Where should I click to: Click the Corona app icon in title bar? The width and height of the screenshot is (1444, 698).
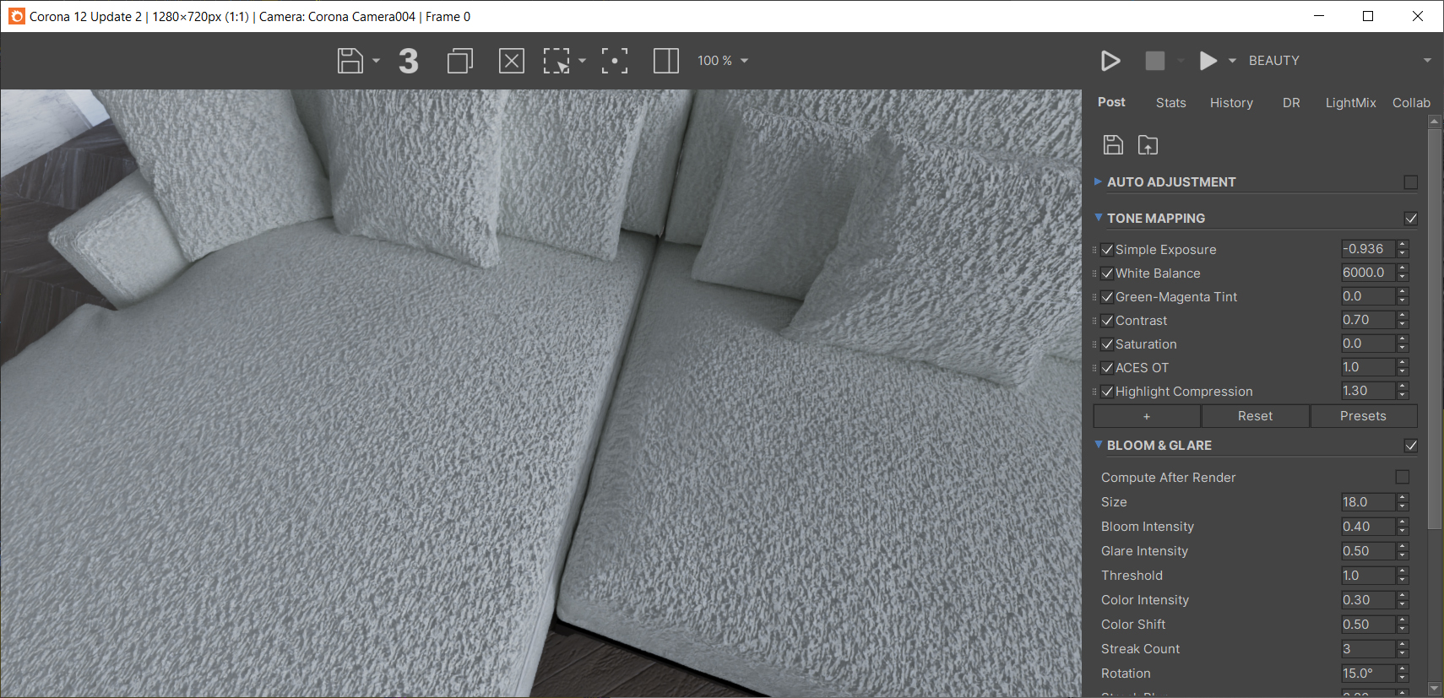16,16
